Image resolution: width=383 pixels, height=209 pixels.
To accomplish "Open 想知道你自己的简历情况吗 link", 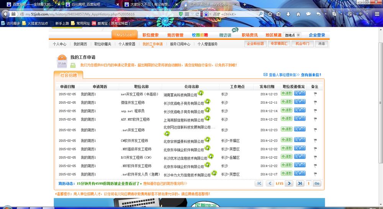I will (x=165, y=183).
